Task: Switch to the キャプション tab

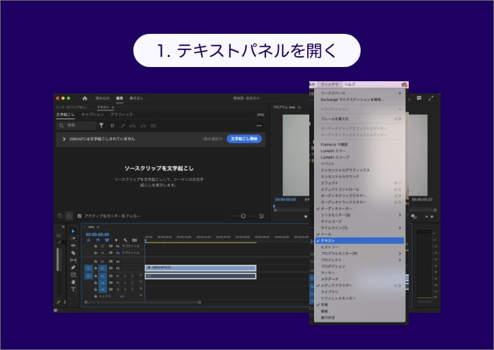Action: pyautogui.click(x=93, y=114)
